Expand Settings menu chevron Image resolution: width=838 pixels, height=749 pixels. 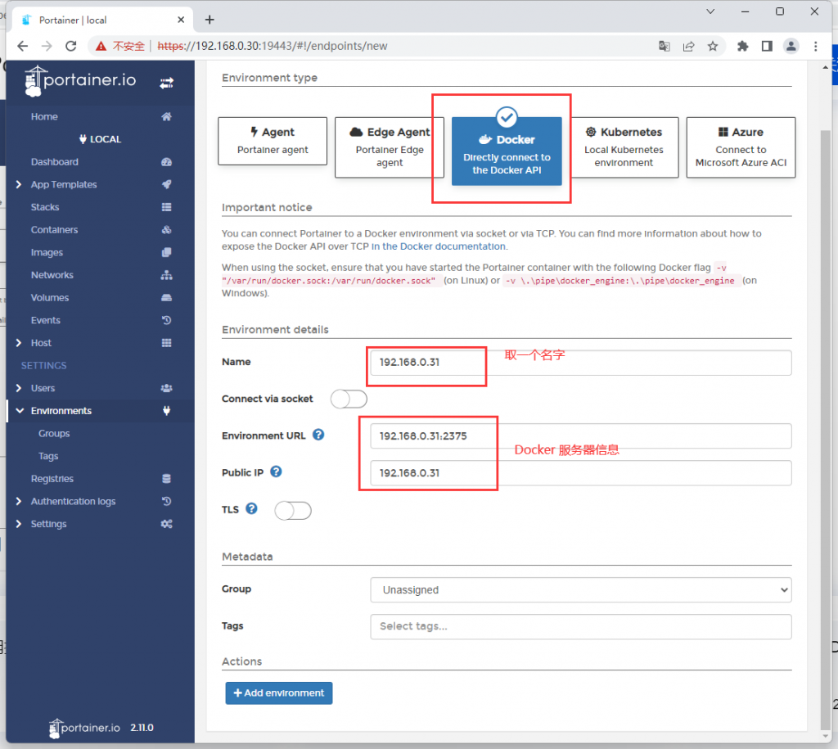pos(19,524)
